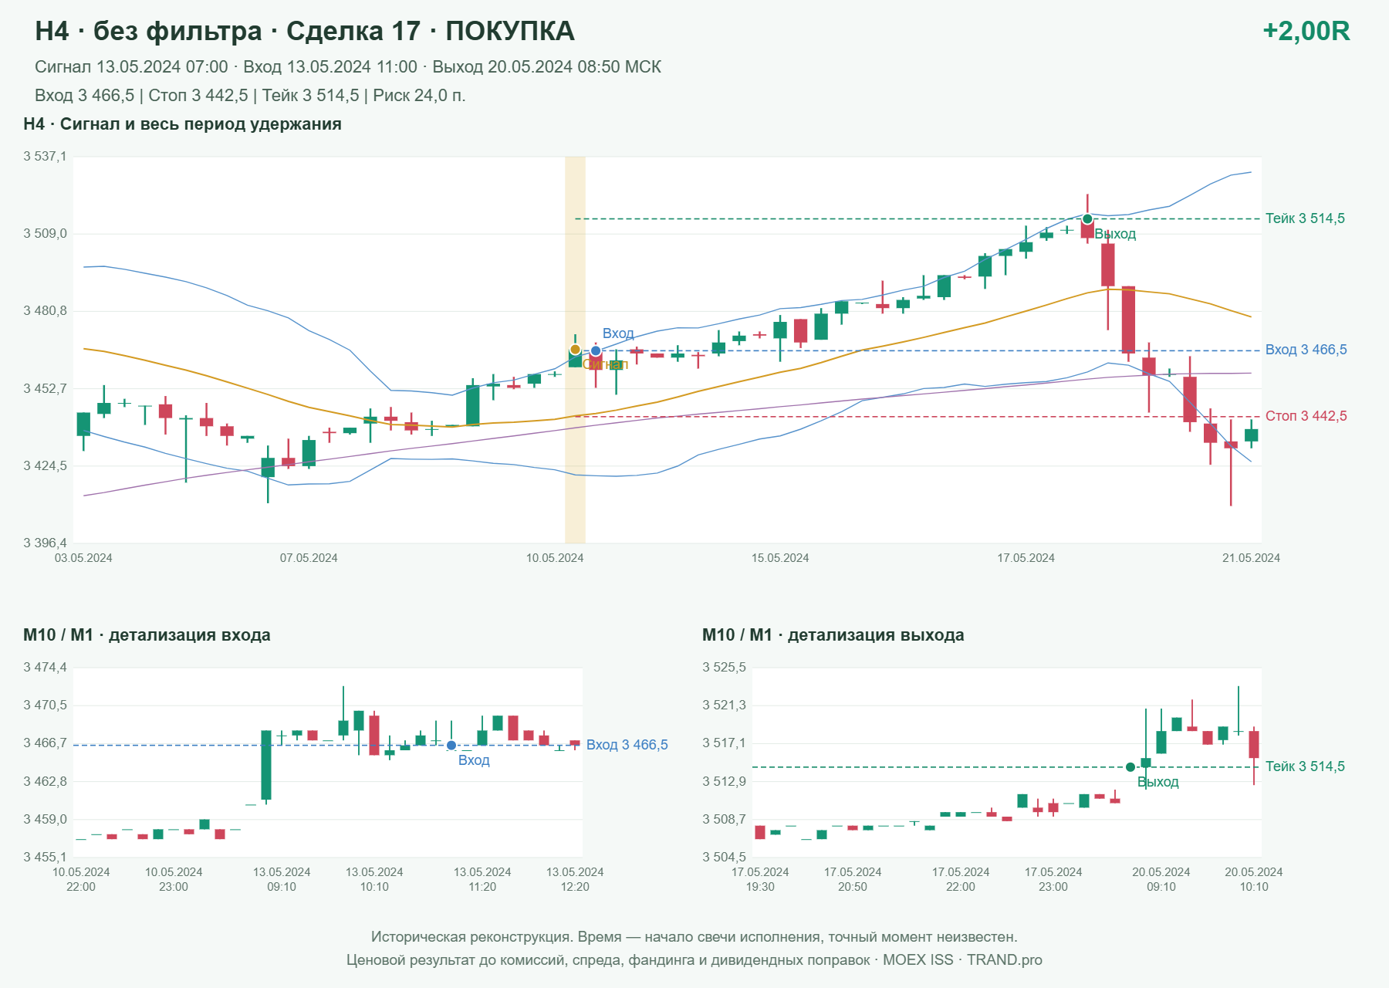This screenshot has width=1389, height=988.
Task: Click the '10.05.2024 22:00' time label
Action: pyautogui.click(x=81, y=879)
